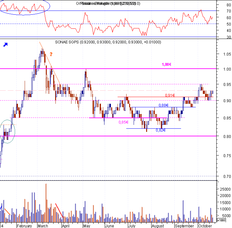Click the October label on the time axis
The height and width of the screenshot is (228, 232).
click(205, 226)
